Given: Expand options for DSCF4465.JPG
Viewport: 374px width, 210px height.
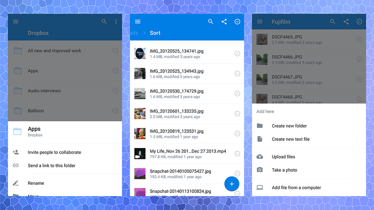Looking at the screenshot, I should click(360, 39).
